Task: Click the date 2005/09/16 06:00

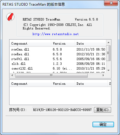Action: click(x=91, y=59)
